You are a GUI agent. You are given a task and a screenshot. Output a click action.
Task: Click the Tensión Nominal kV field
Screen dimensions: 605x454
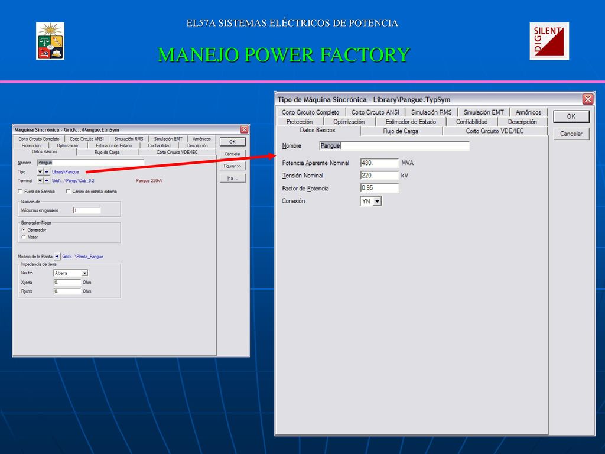(380, 175)
